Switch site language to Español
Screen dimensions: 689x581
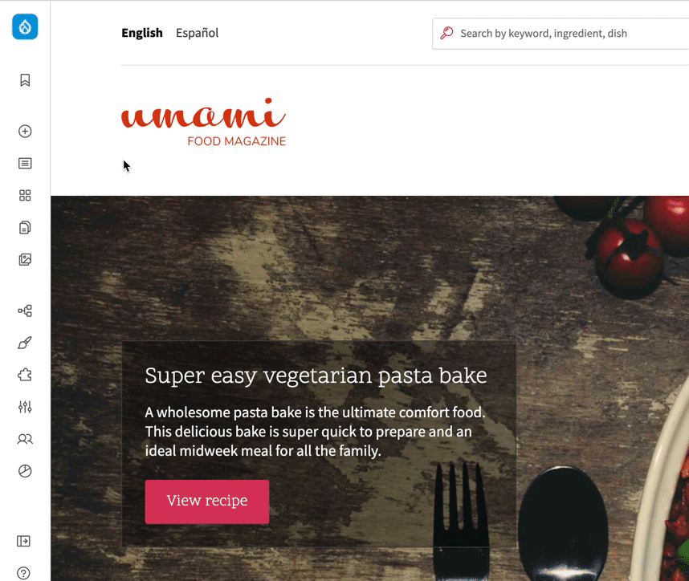197,33
